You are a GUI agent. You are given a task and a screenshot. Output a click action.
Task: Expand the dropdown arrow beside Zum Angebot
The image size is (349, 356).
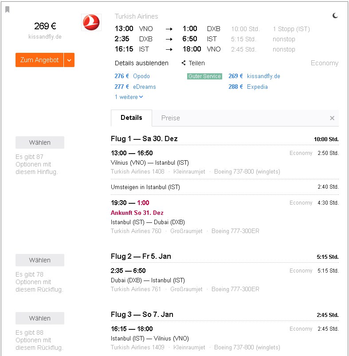point(69,60)
